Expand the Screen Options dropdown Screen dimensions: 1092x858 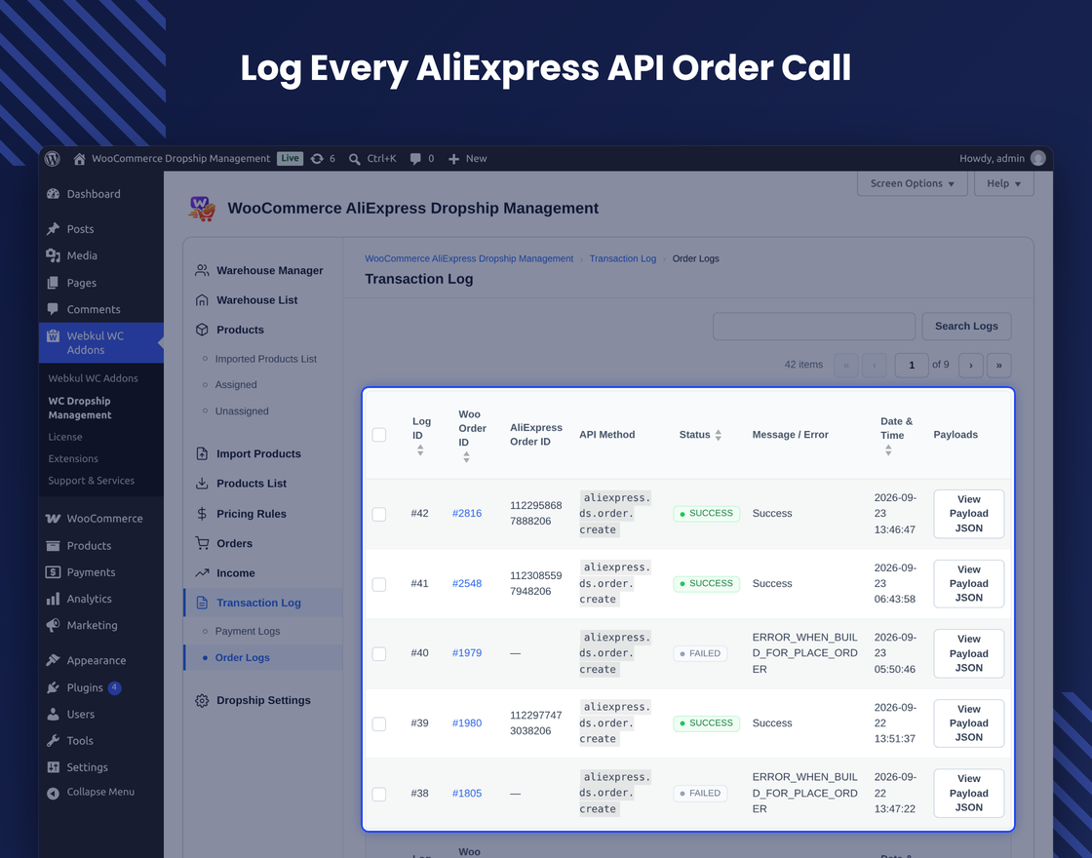coord(913,183)
